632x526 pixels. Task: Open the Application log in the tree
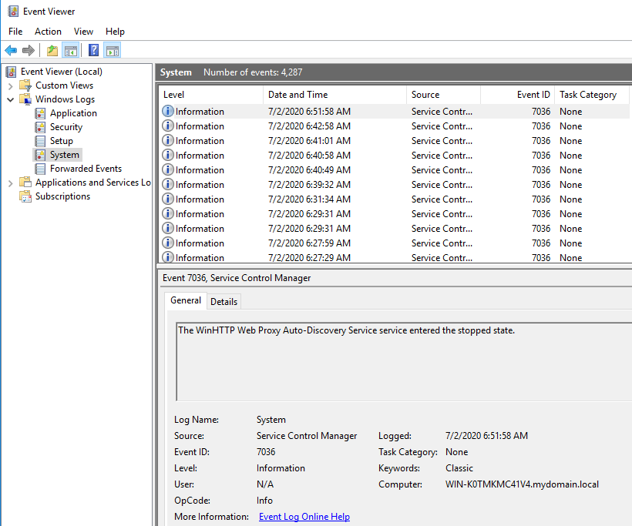click(73, 113)
